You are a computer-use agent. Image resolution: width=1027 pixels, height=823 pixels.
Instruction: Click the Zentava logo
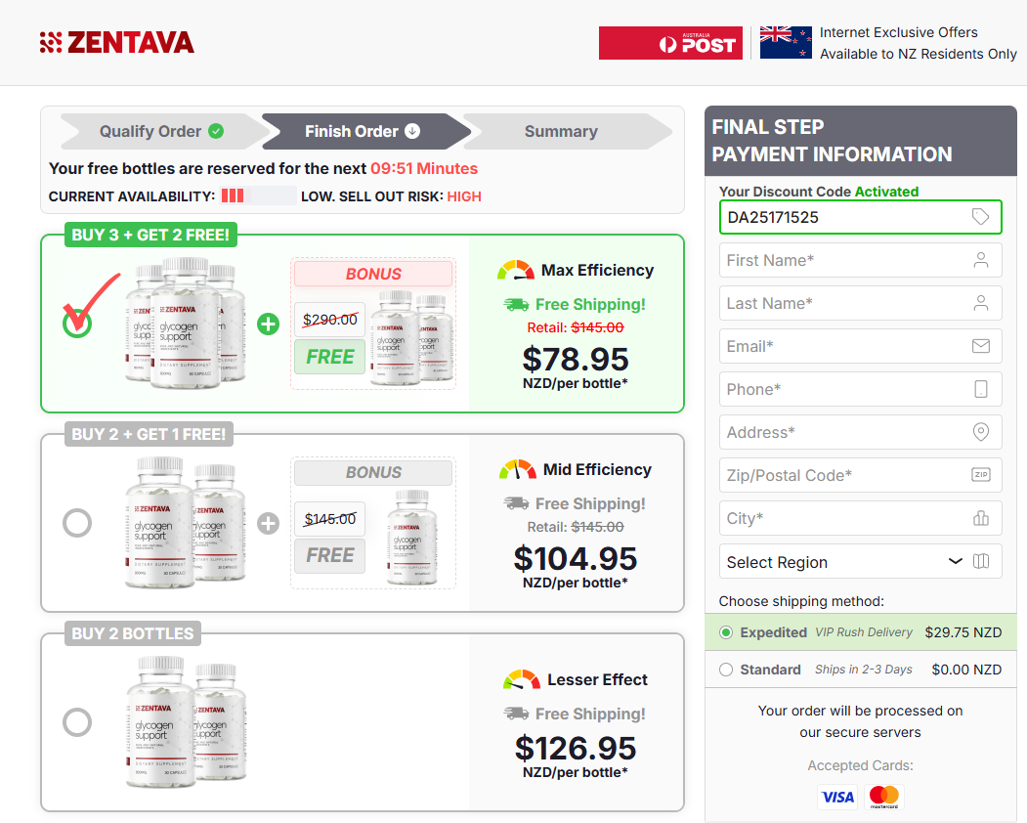coord(116,43)
